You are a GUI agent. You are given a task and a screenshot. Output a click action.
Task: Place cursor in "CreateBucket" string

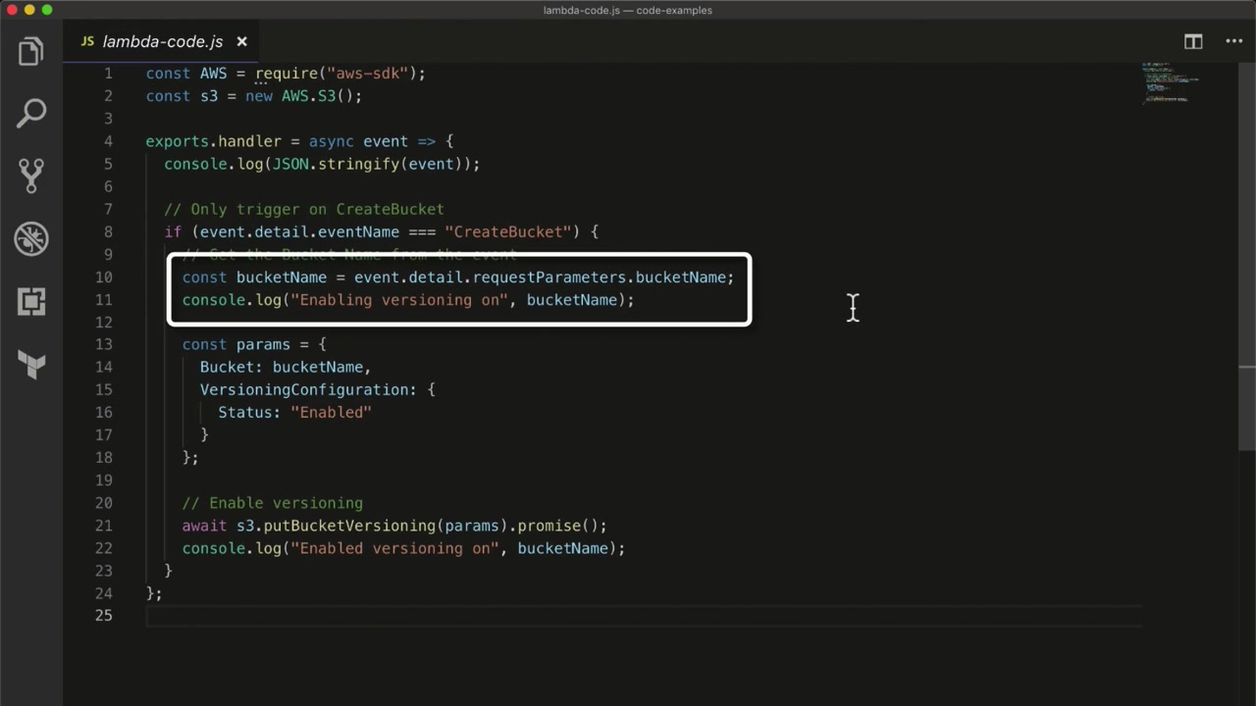507,232
